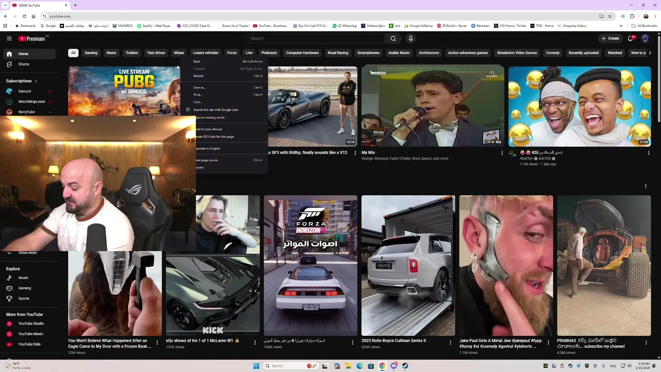Start voice search with the microphone icon
Screen dimensions: 661x372
pyautogui.click(x=411, y=38)
